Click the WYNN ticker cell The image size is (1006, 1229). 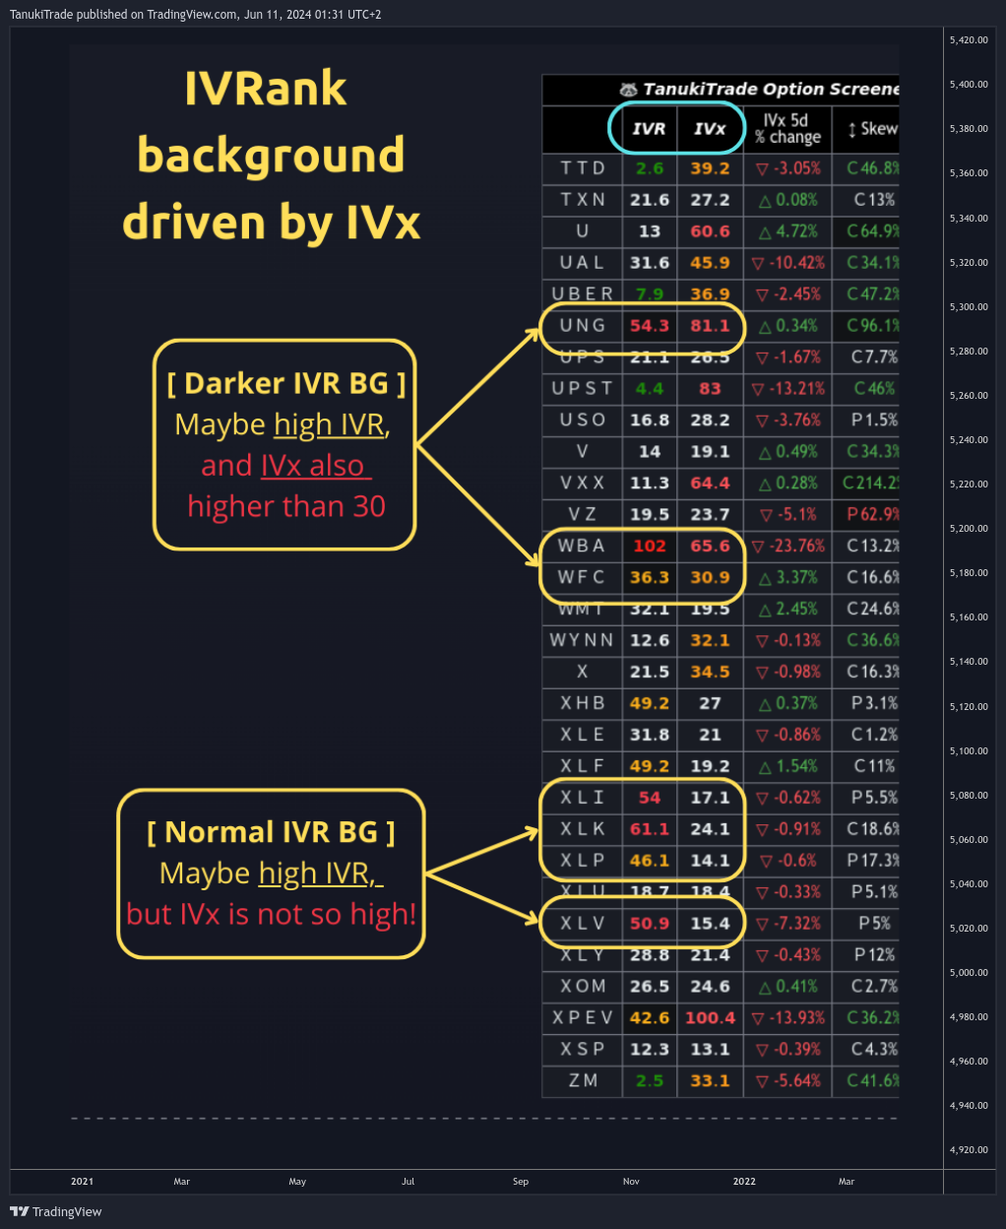point(582,641)
